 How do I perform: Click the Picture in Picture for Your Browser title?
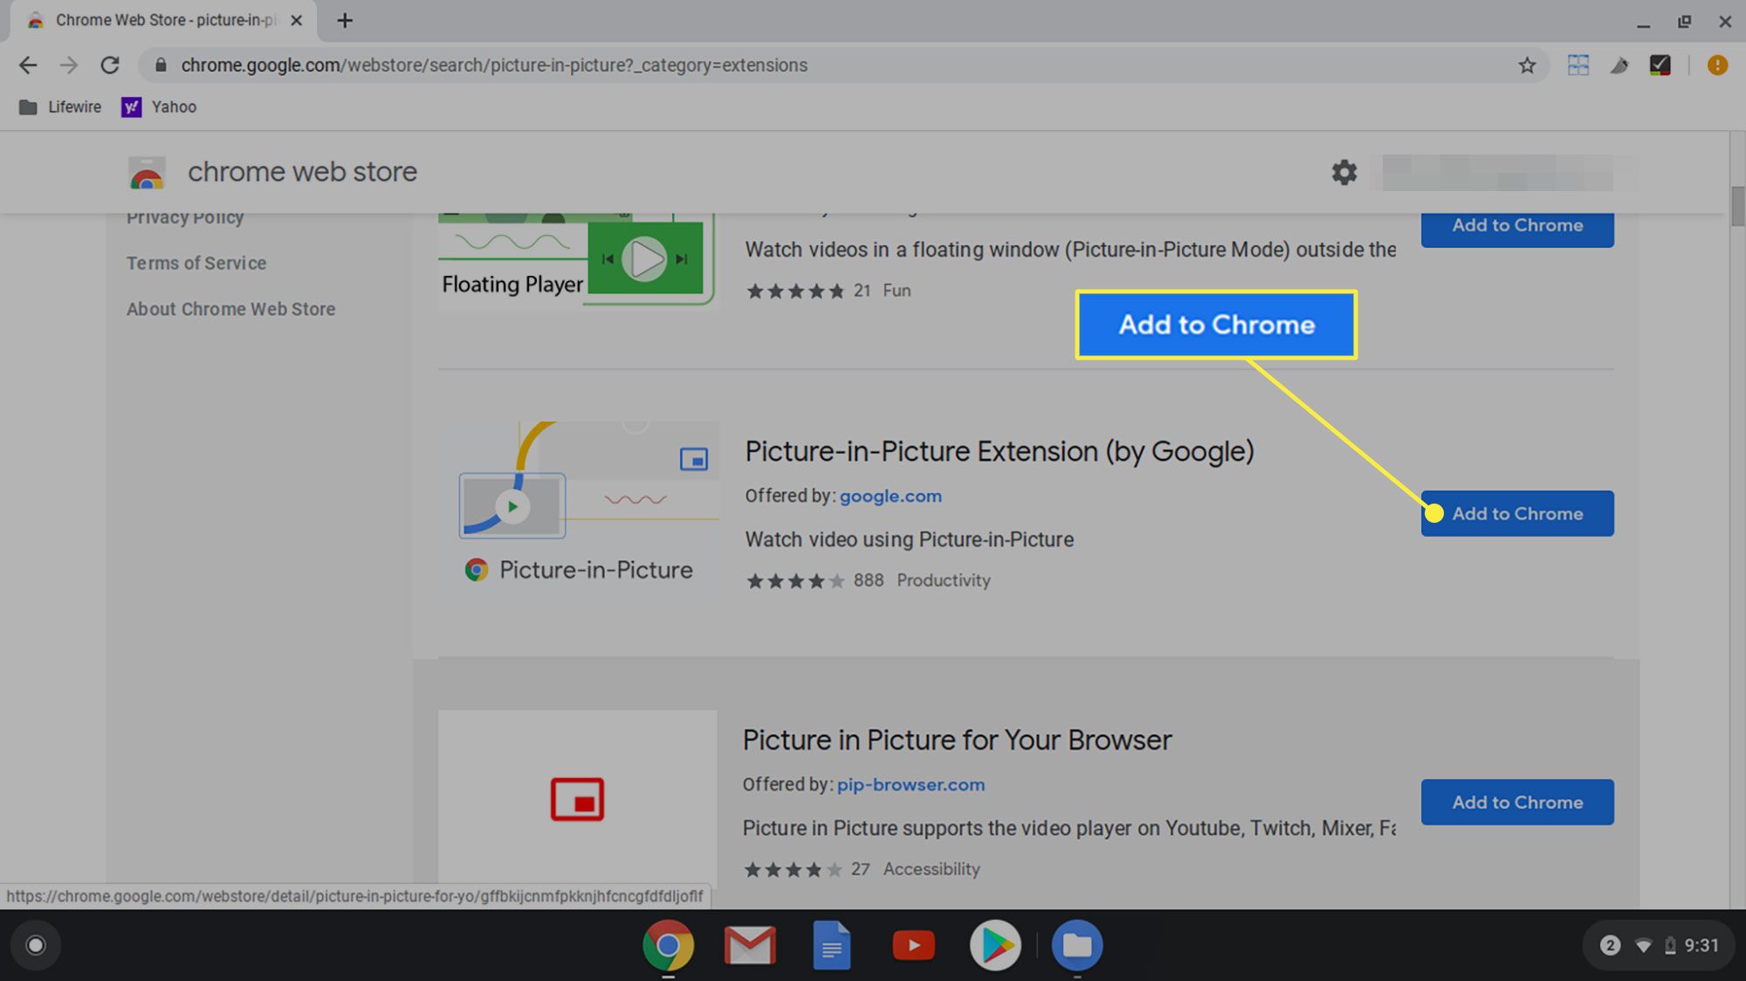pyautogui.click(x=957, y=740)
